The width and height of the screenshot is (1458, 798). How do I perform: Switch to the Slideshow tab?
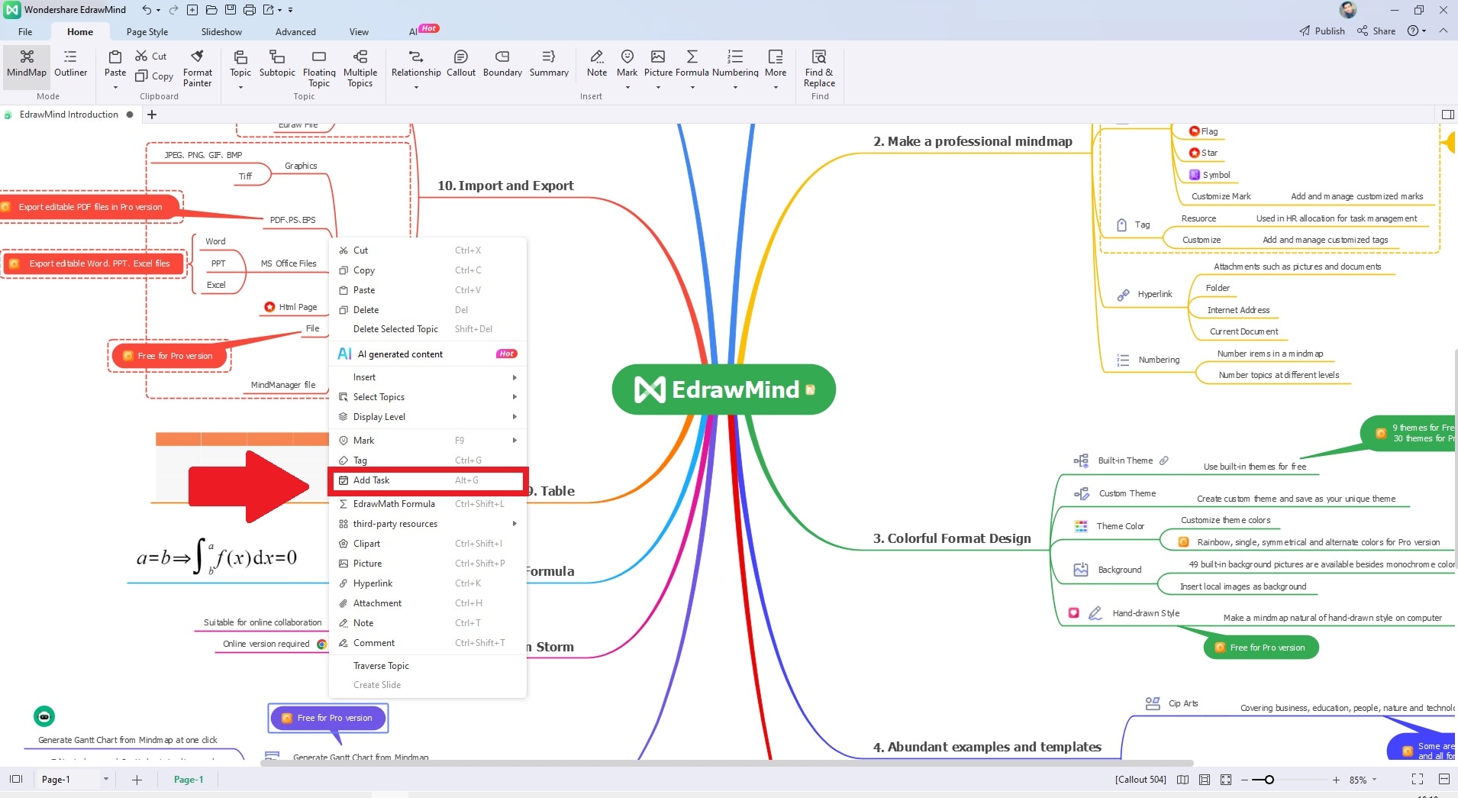[221, 31]
